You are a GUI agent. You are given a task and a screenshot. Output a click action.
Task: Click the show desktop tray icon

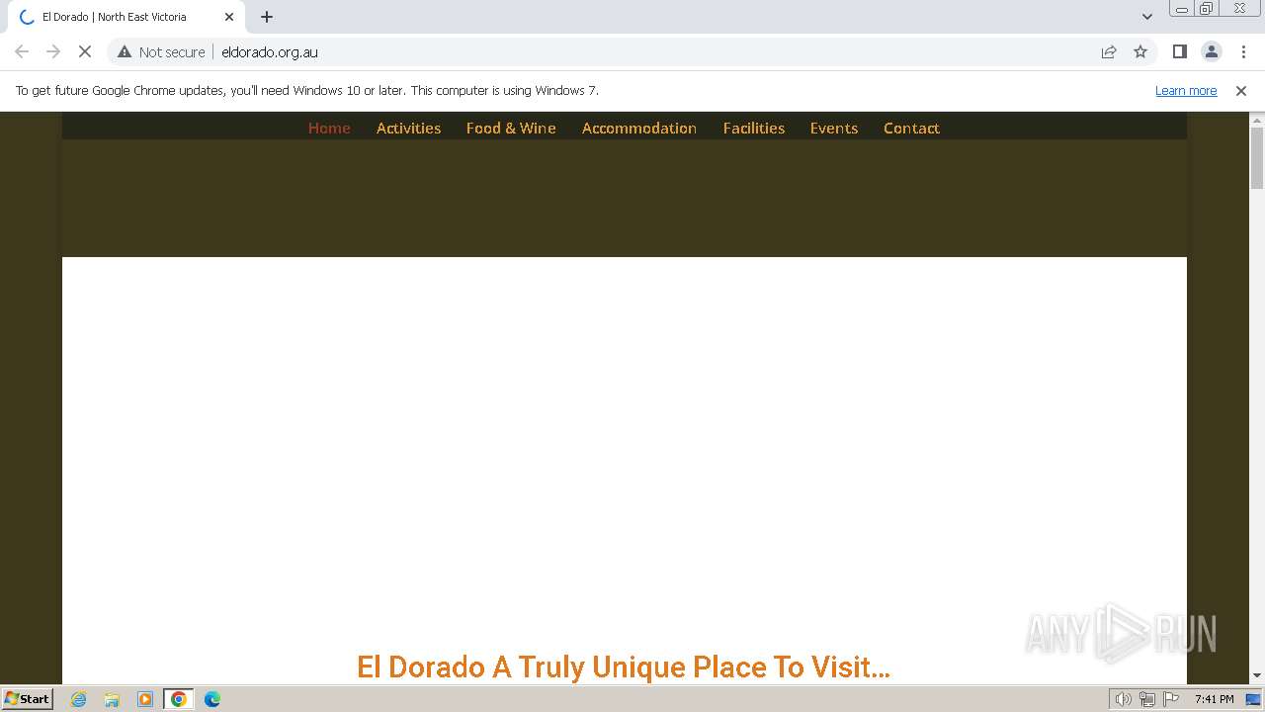[x=1253, y=699]
